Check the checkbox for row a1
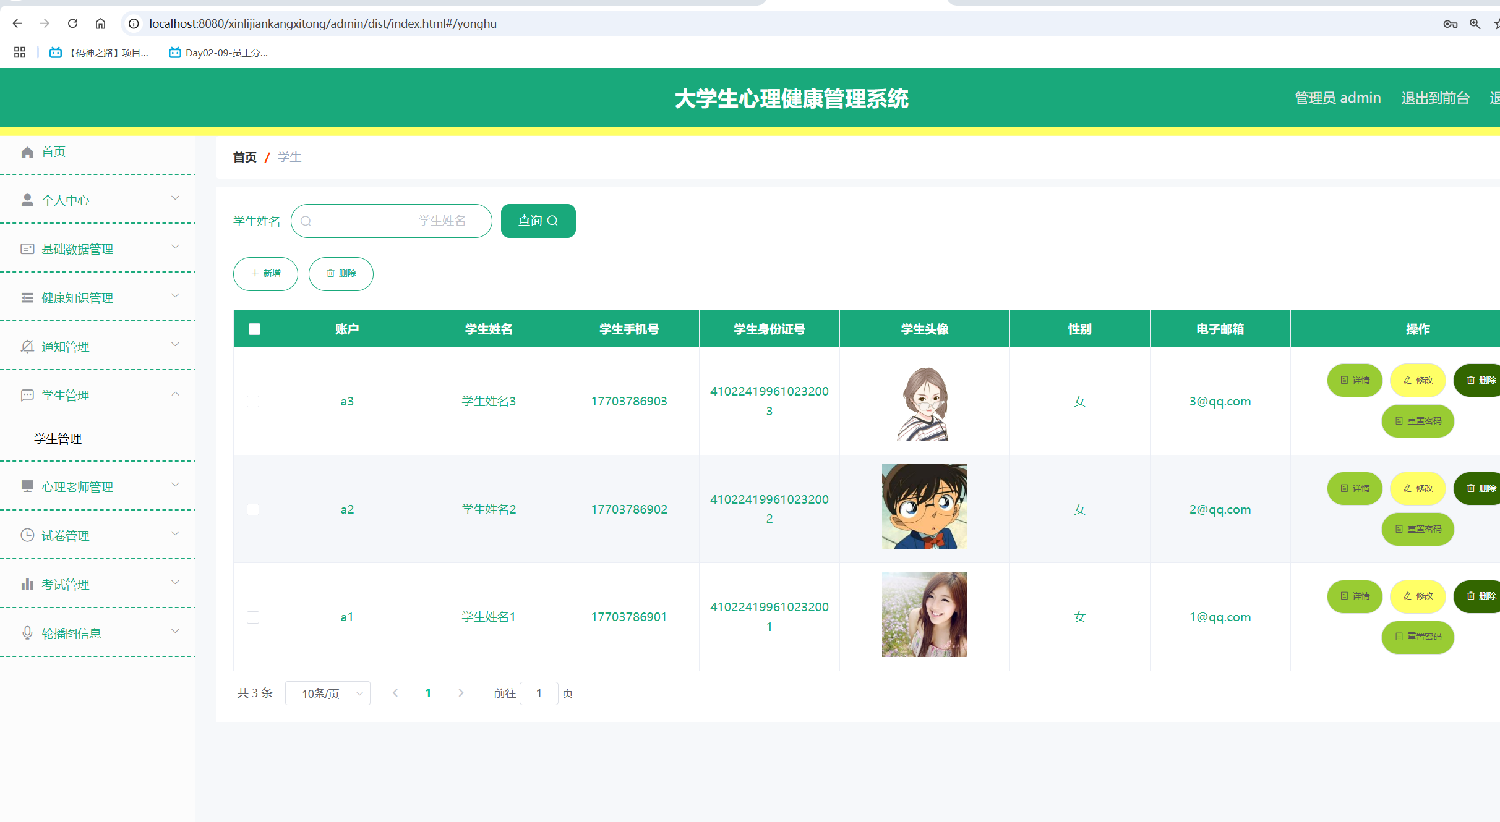Viewport: 1500px width, 822px height. point(253,617)
